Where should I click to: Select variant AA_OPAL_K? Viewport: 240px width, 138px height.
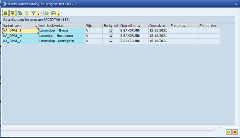(20, 41)
